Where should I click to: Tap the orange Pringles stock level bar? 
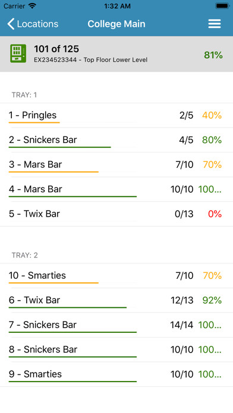[34, 122]
